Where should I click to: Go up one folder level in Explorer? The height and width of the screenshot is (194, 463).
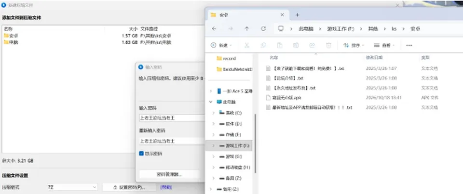pyautogui.click(x=247, y=28)
